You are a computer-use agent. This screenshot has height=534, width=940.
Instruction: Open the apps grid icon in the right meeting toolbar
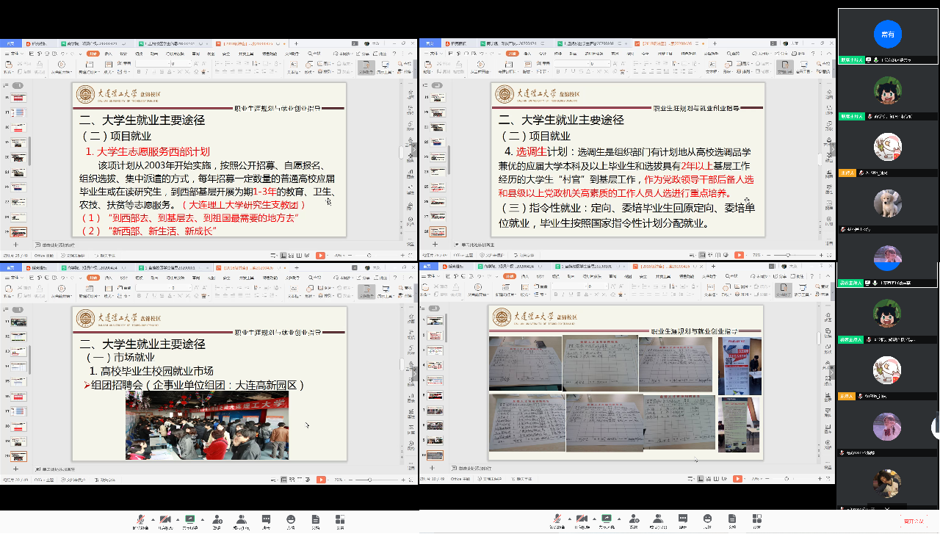pyautogui.click(x=756, y=519)
